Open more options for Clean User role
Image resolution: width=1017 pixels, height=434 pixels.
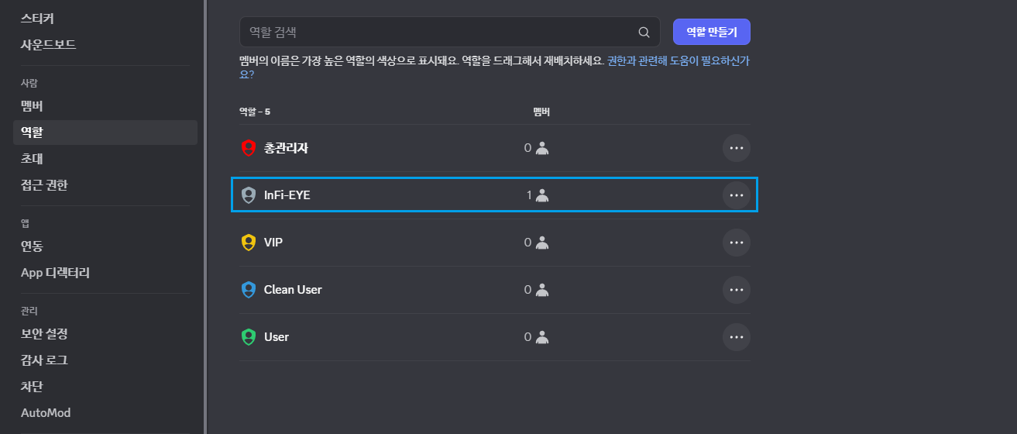tap(737, 290)
